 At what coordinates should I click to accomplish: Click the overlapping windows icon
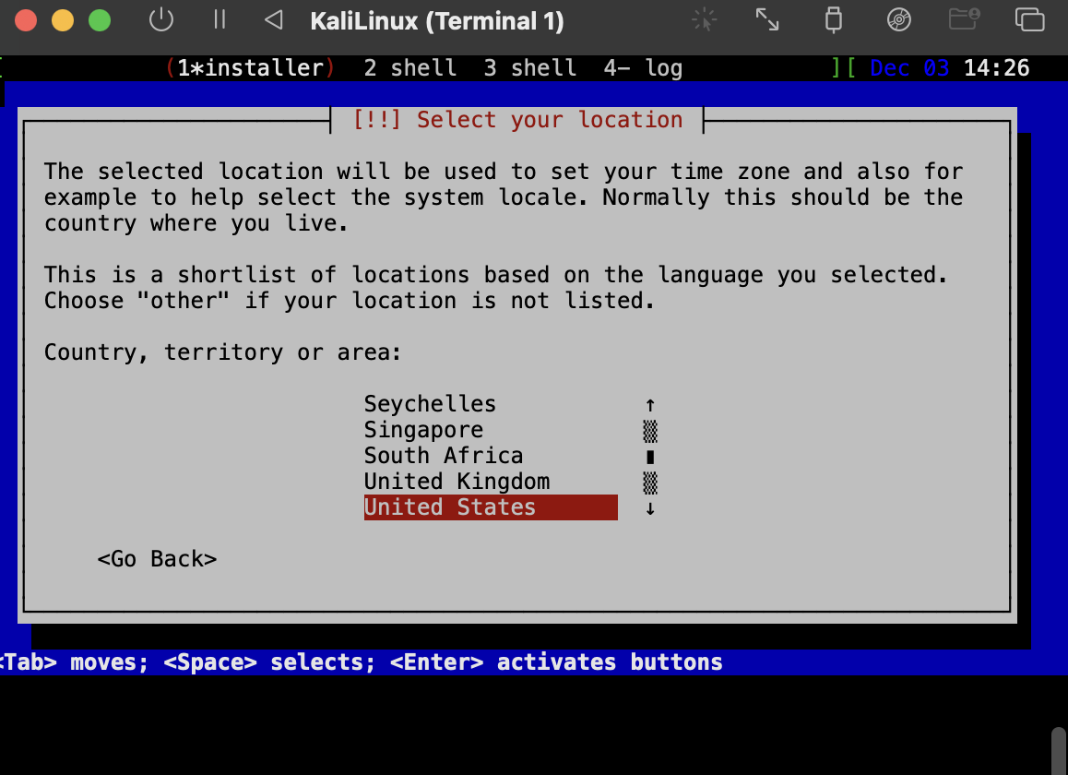point(1029,19)
